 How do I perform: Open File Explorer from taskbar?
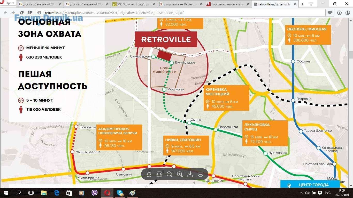[44, 193]
